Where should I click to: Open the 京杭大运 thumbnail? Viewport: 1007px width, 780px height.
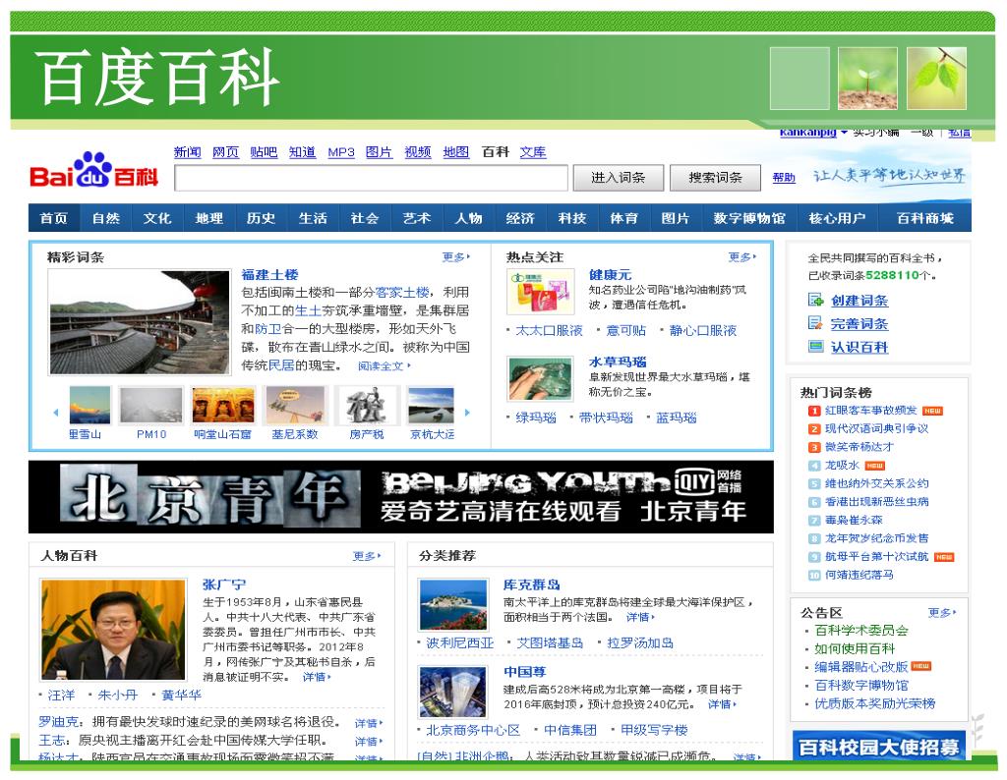tap(431, 406)
